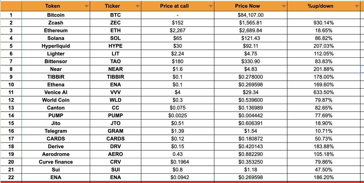The height and width of the screenshot is (183, 364).
Task: Select the $84,107.00 price cell
Action: point(250,15)
